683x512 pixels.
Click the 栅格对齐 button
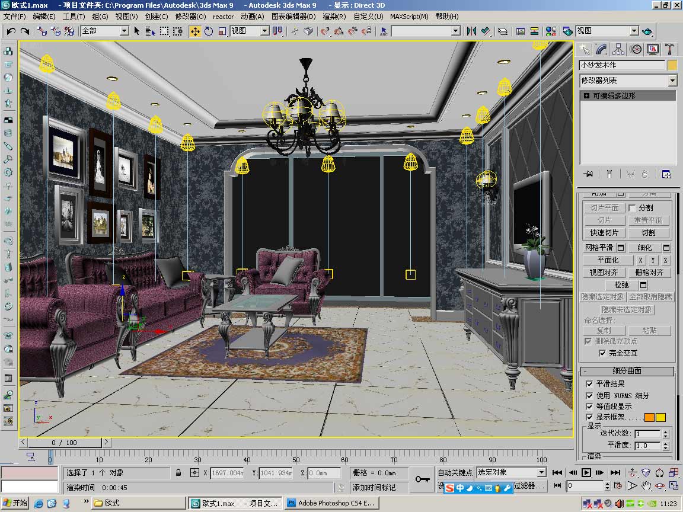click(x=649, y=273)
